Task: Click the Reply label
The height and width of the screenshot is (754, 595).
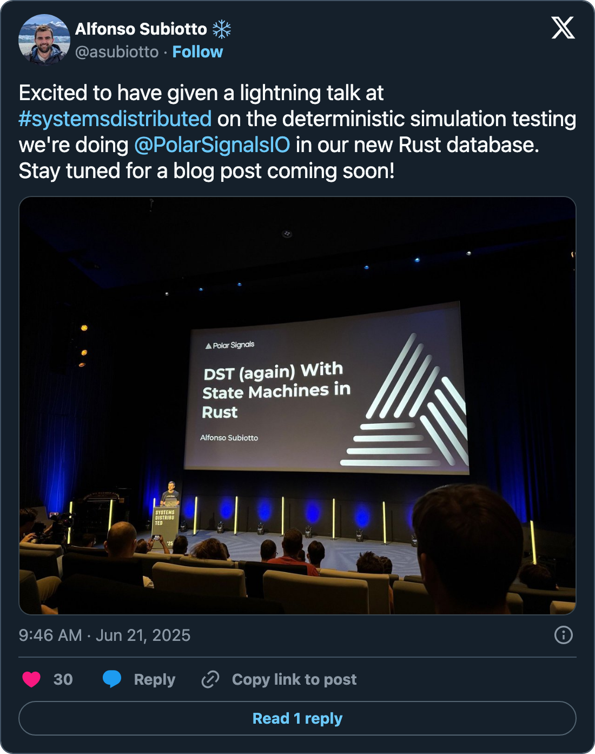Action: (154, 679)
